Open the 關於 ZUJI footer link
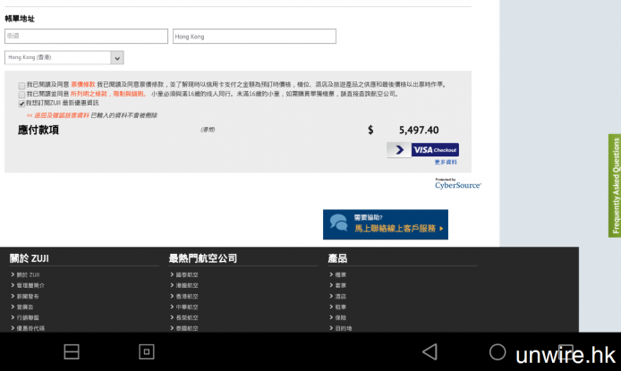This screenshot has height=371, width=621. coord(28,274)
